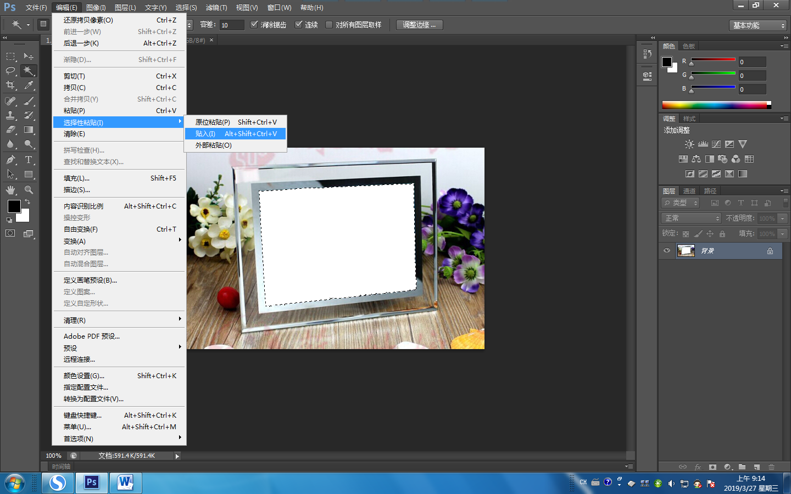Create a new group folder icon
This screenshot has width=791, height=494.
click(742, 467)
